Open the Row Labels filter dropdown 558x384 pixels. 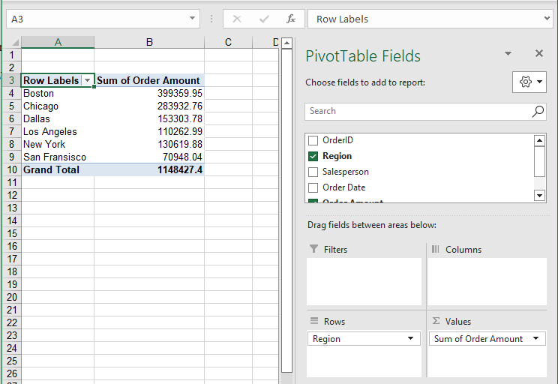(88, 80)
